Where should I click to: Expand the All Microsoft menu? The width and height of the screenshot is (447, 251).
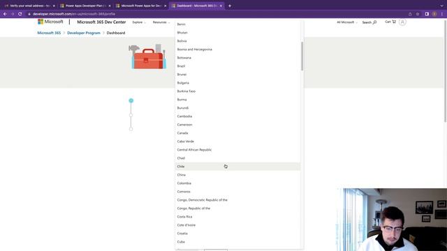coord(347,22)
